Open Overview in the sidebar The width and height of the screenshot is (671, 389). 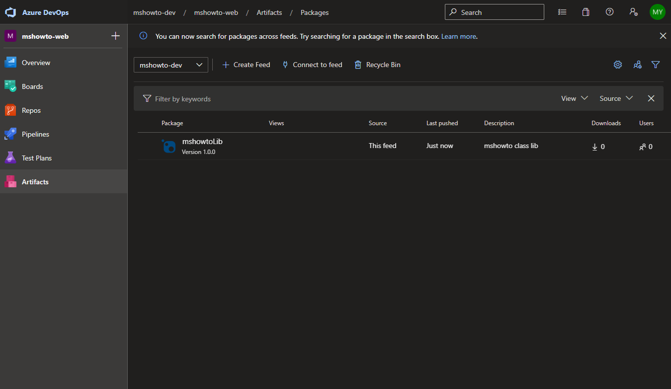click(64, 63)
